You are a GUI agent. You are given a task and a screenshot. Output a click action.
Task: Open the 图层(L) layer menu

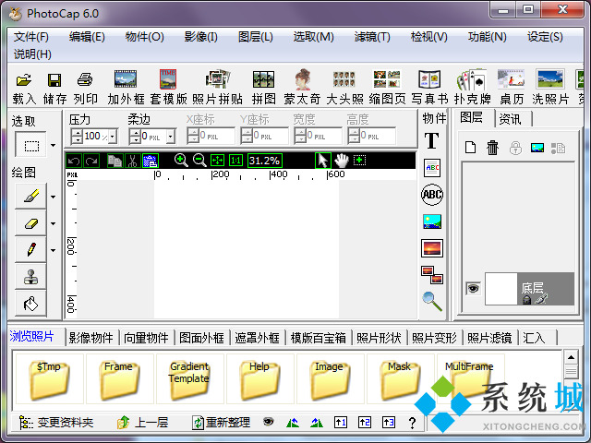click(x=256, y=37)
